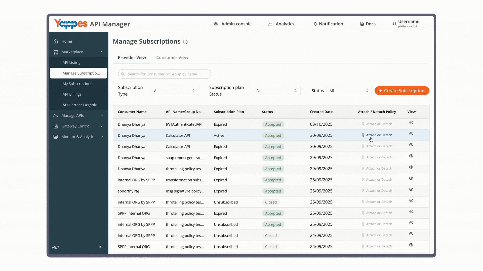The height and width of the screenshot is (271, 483).
Task: View spoorthy raj subscription eye icon
Action: (x=411, y=189)
